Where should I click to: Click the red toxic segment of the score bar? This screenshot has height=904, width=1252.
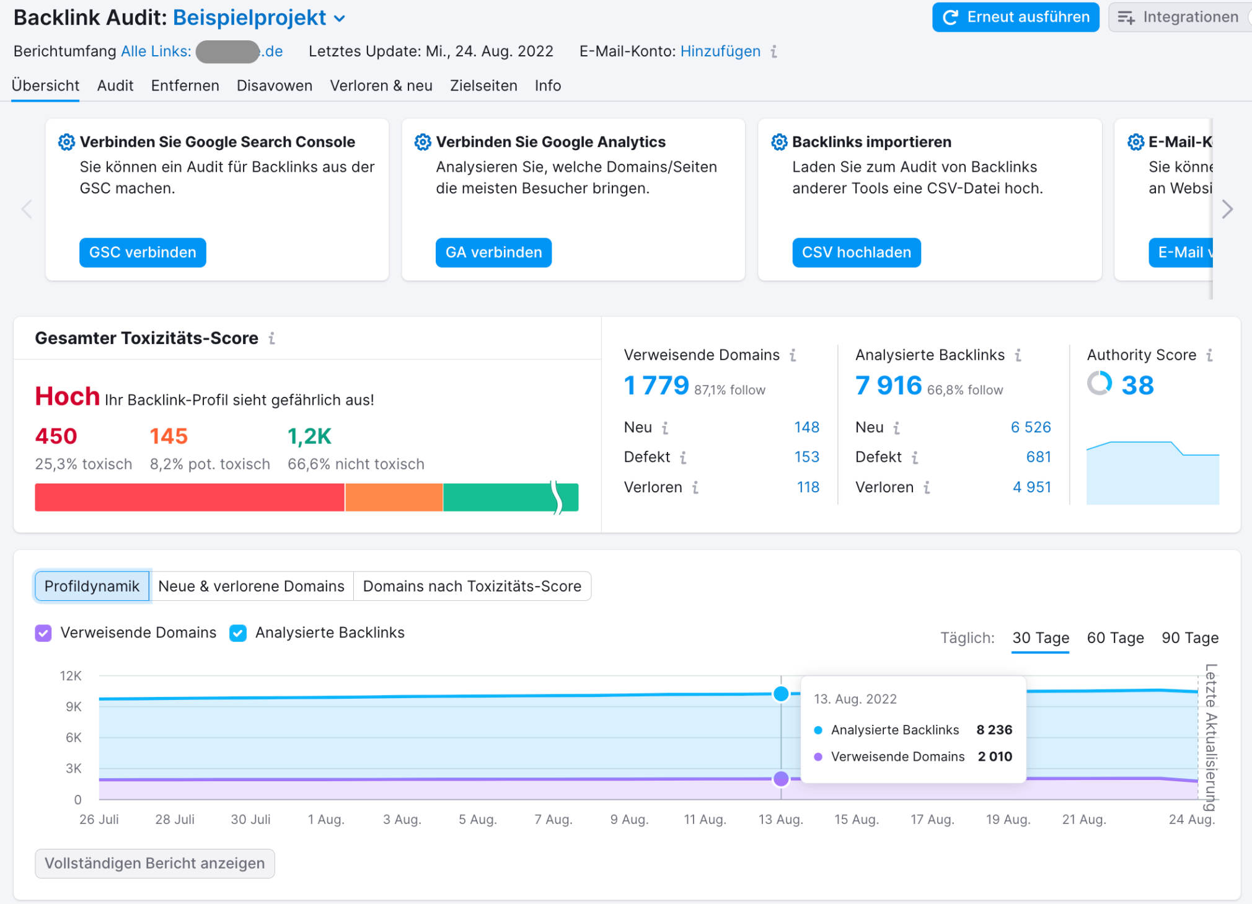189,497
